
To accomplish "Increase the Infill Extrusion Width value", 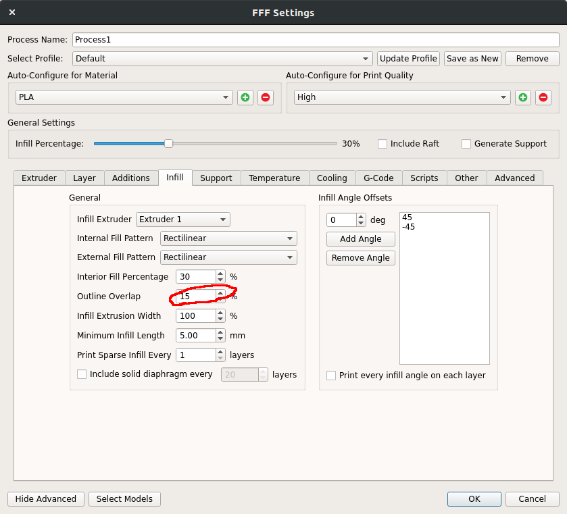I will tap(220, 313).
